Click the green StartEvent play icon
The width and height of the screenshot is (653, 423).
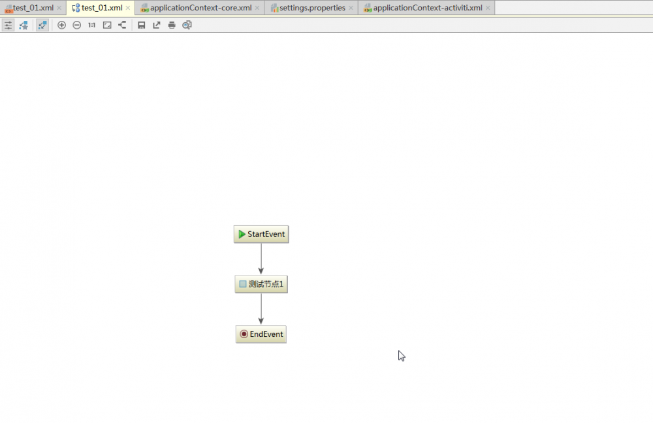[x=242, y=234]
